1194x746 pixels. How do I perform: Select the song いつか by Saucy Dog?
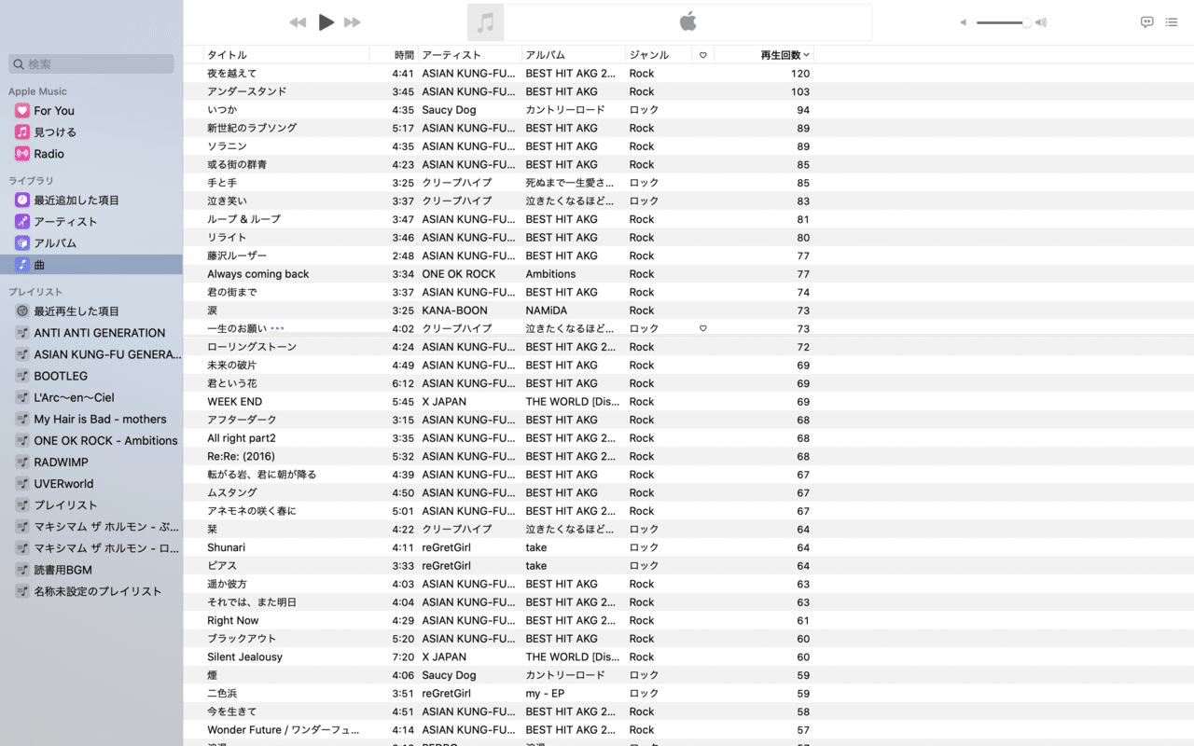tap(222, 110)
